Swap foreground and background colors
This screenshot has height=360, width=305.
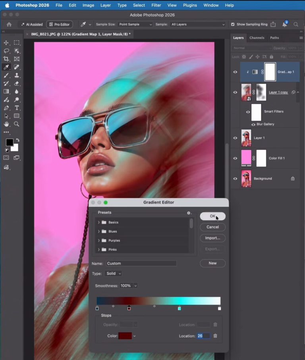tap(18, 140)
